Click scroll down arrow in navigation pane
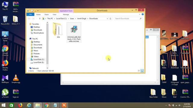This screenshot has width=193, height=108. [47, 68]
